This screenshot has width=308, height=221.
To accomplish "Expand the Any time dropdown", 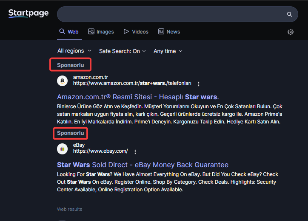I will 168,51.
